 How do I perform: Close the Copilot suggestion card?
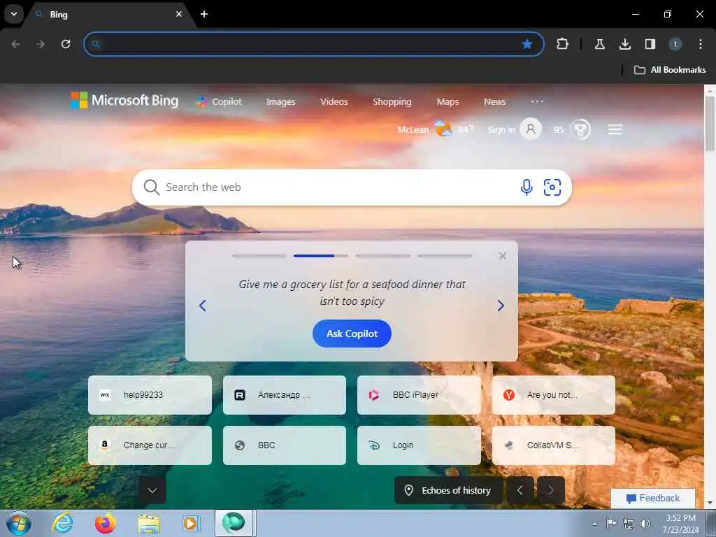(x=503, y=256)
